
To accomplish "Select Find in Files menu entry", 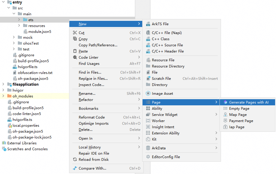I will pos(90,72).
